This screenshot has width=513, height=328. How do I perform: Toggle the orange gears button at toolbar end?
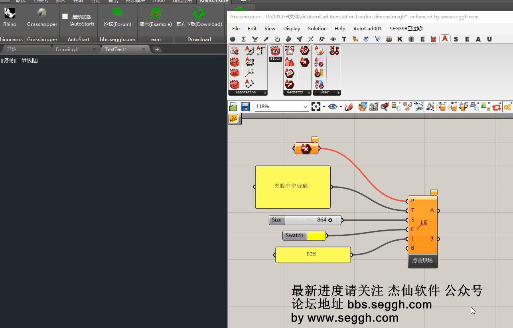pos(507,107)
